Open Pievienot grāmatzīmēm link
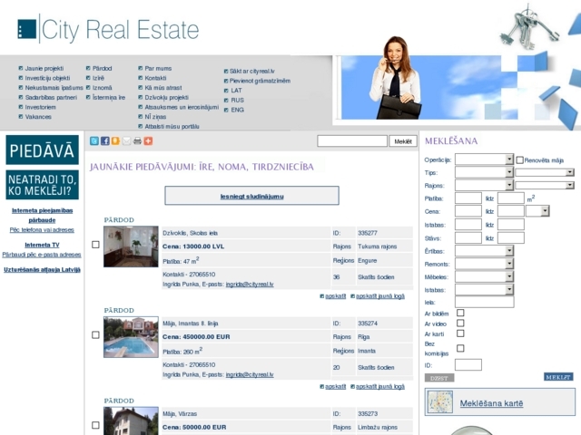The image size is (581, 435). coord(260,81)
